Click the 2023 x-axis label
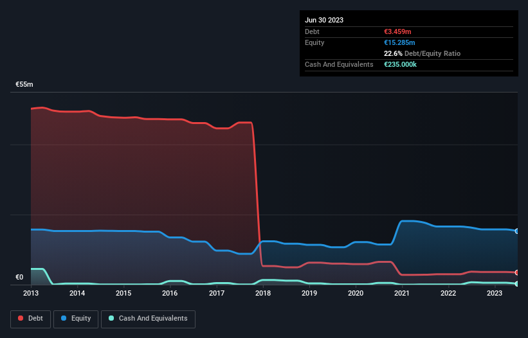 tap(495, 293)
